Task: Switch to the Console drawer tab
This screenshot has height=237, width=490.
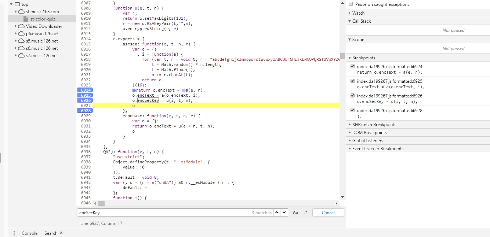Action: point(29,233)
